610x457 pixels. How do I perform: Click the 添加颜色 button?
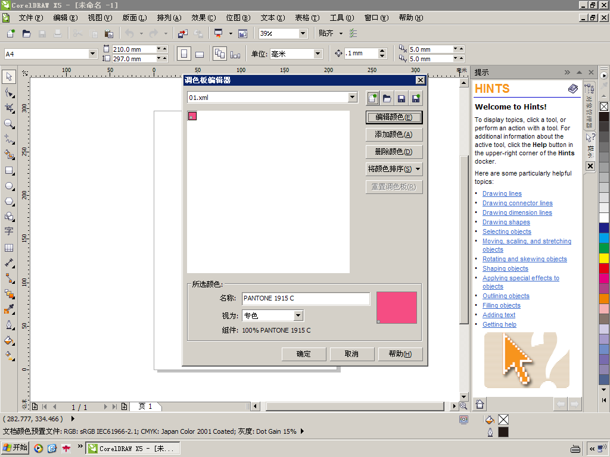(394, 134)
